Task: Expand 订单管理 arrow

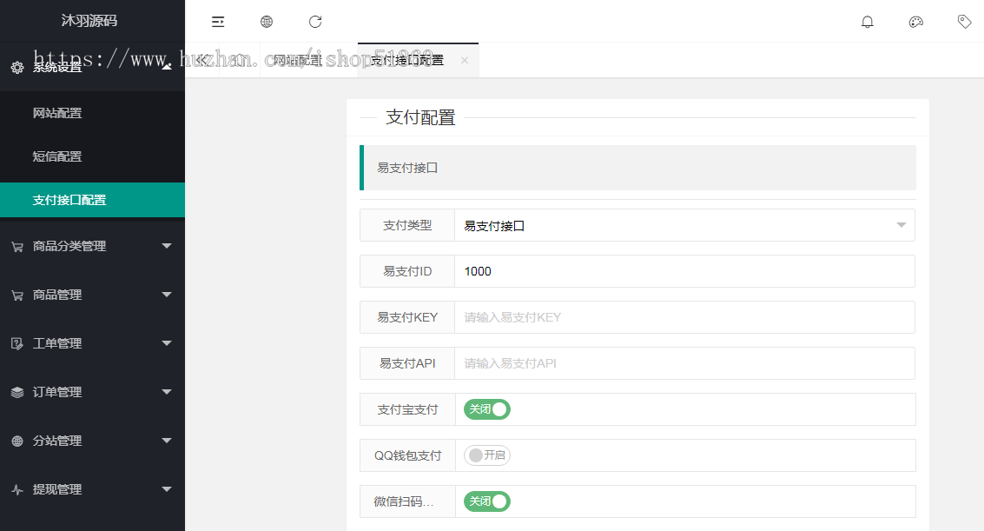Action: click(167, 392)
